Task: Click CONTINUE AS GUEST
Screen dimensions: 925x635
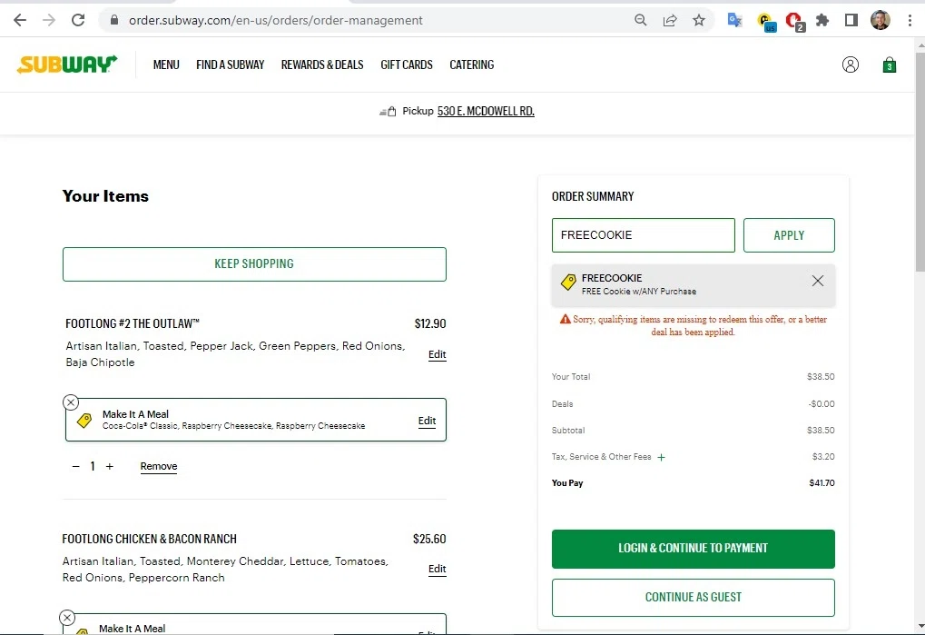Action: 694,597
